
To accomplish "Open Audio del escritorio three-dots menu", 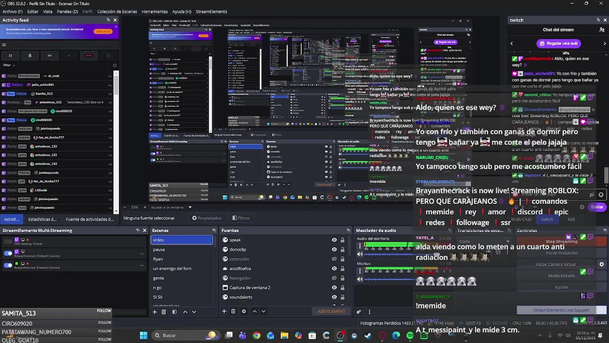I will tap(360, 246).
